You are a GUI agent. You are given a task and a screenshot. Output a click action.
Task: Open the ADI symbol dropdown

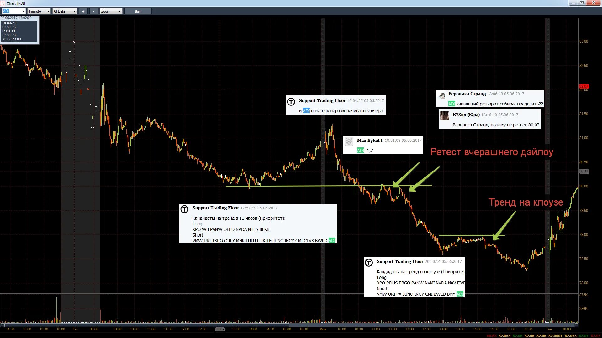(x=23, y=11)
